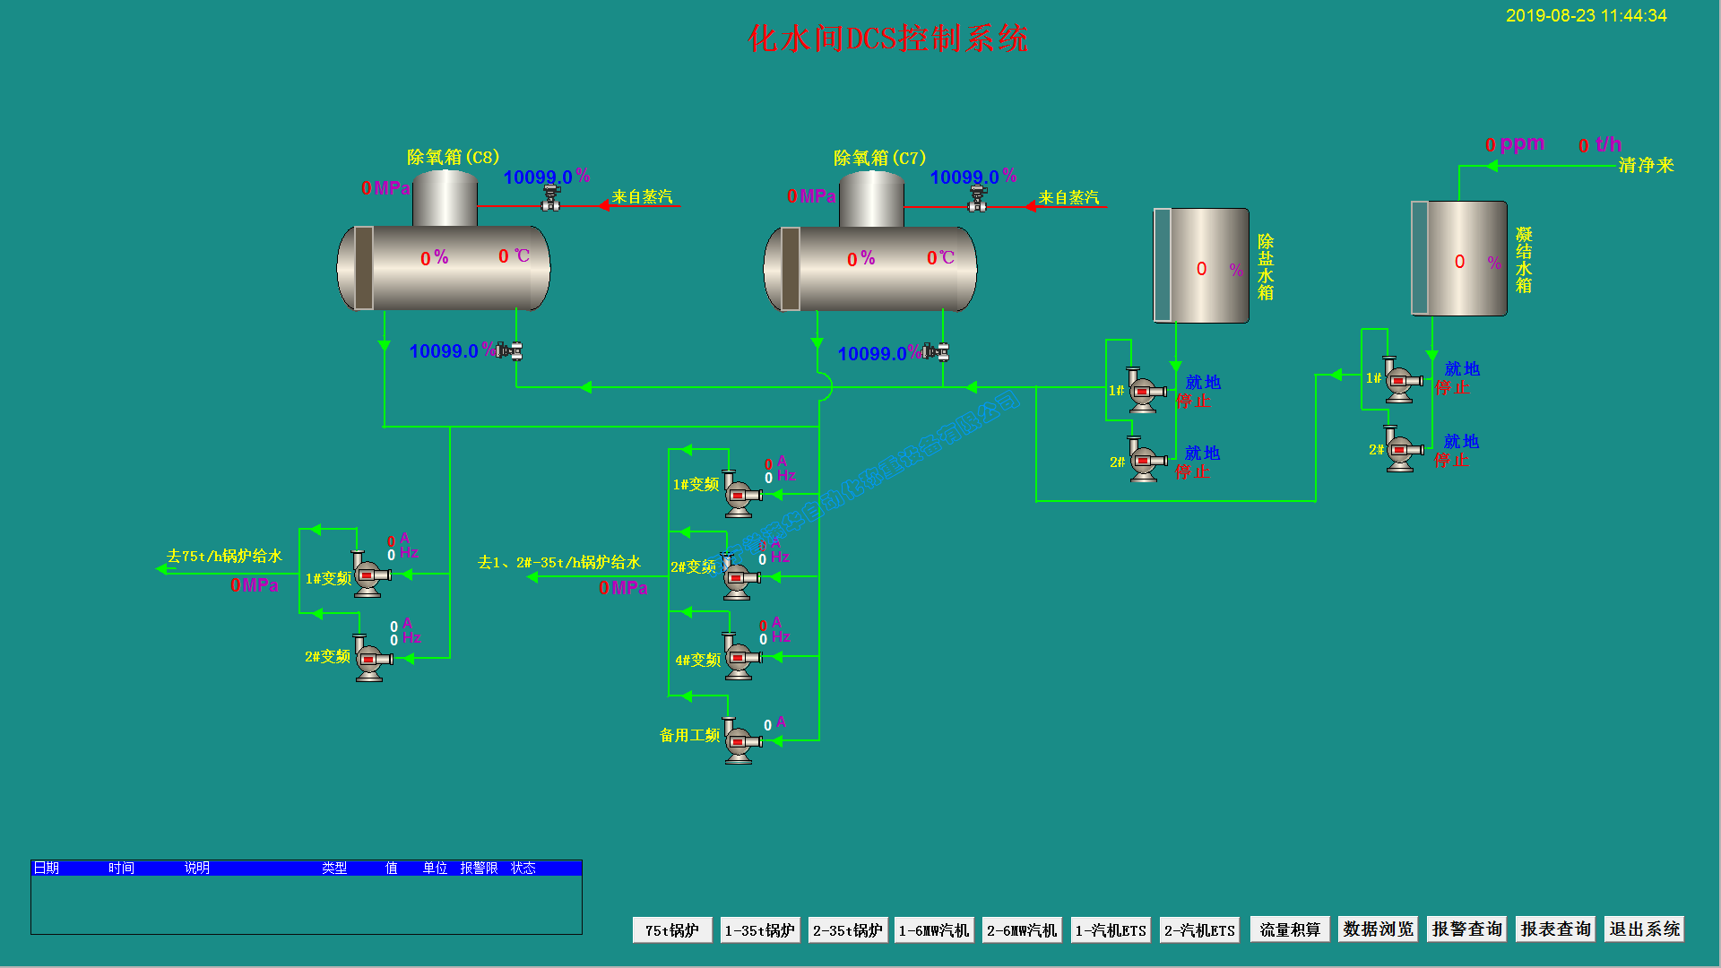Screen dimensions: 1721x968
Task: Click the 退出系统 button
Action: tap(1644, 929)
